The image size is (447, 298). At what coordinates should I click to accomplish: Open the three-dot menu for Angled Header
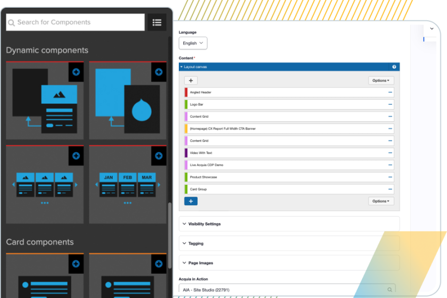click(x=390, y=92)
